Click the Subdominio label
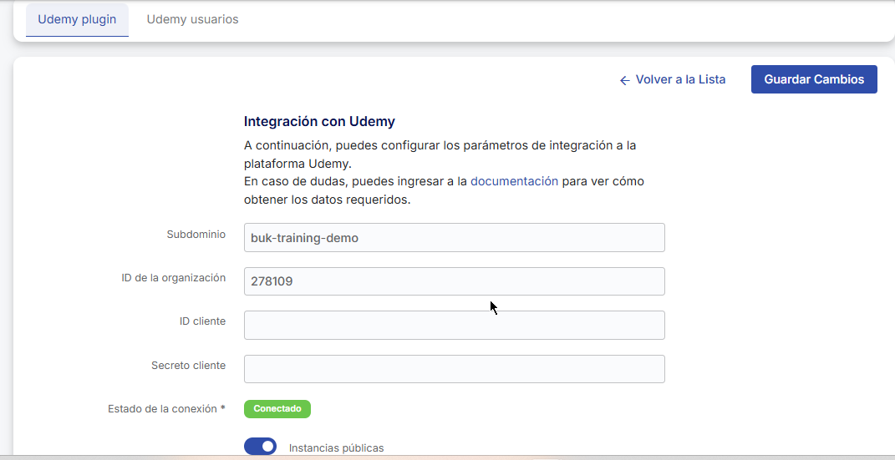Screen dimensions: 895x460 click(196, 235)
